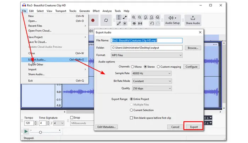The width and height of the screenshot is (248, 143).
Task: Enable Trim blank space before first clip
Action: pyautogui.click(x=151, y=118)
